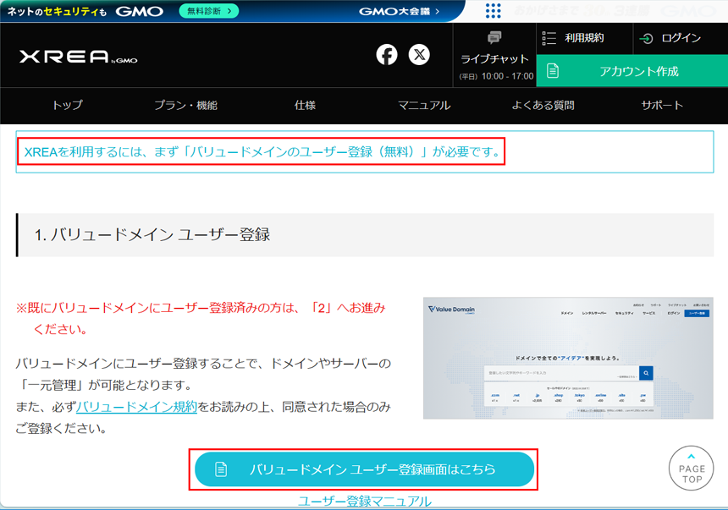Viewport: 728px width, 510px height.
Task: Click the ログイン login link
Action: pyautogui.click(x=670, y=38)
